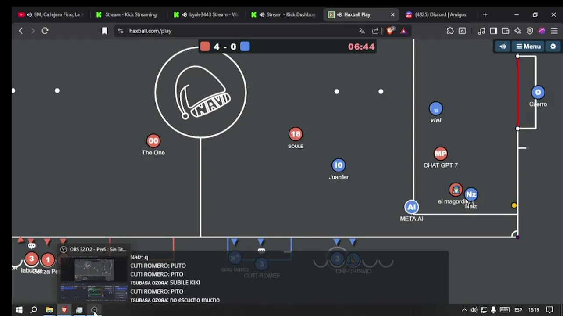Mute audio icon on byale3443 Stream tab

[x=184, y=14]
